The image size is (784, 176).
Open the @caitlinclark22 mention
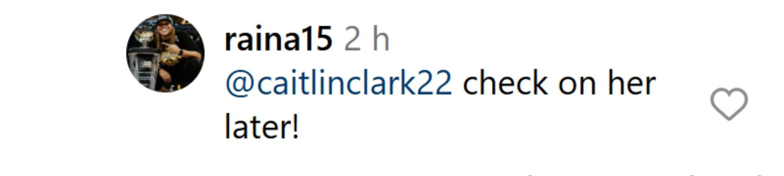[x=339, y=83]
